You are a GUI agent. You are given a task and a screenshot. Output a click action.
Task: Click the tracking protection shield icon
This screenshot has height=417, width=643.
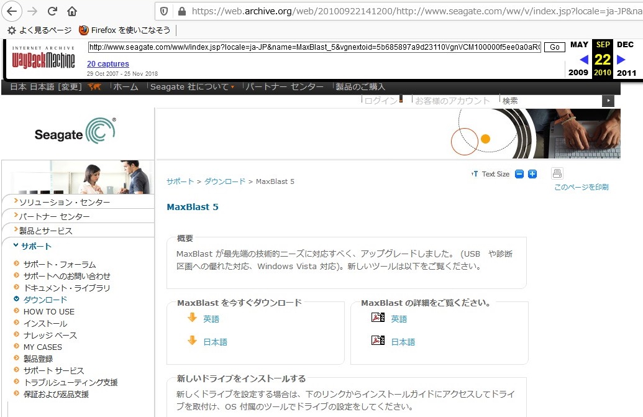[164, 11]
